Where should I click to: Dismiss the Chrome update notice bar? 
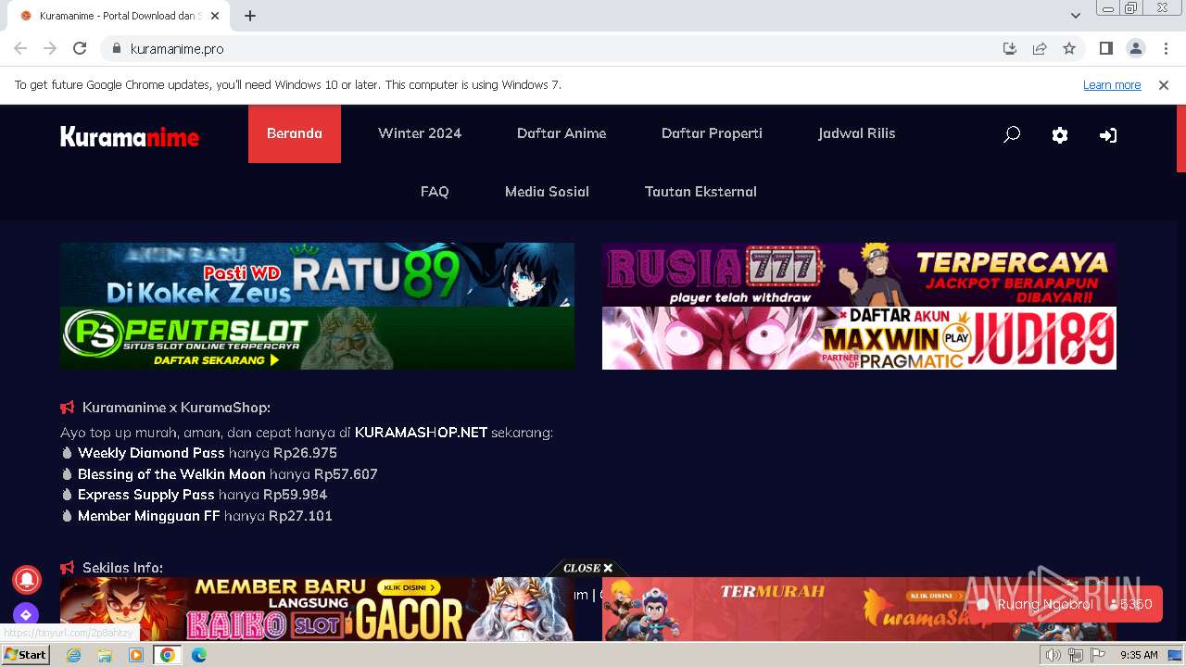1164,85
